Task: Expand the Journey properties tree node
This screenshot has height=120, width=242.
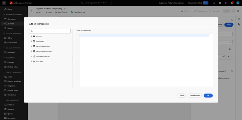Action: click(32, 56)
